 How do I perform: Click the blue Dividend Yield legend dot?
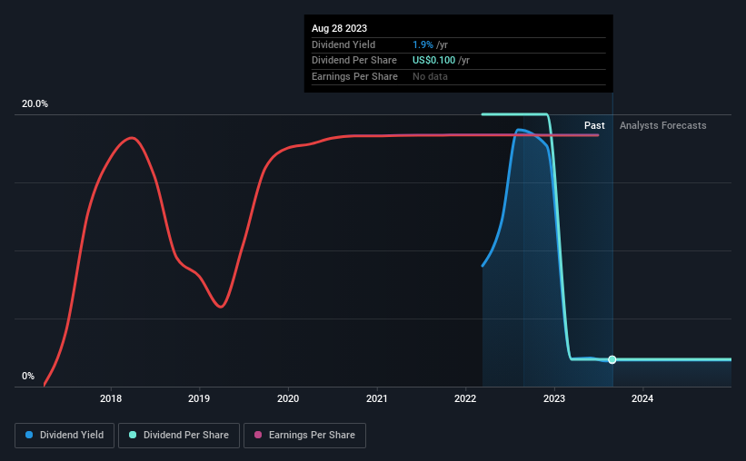coord(29,435)
